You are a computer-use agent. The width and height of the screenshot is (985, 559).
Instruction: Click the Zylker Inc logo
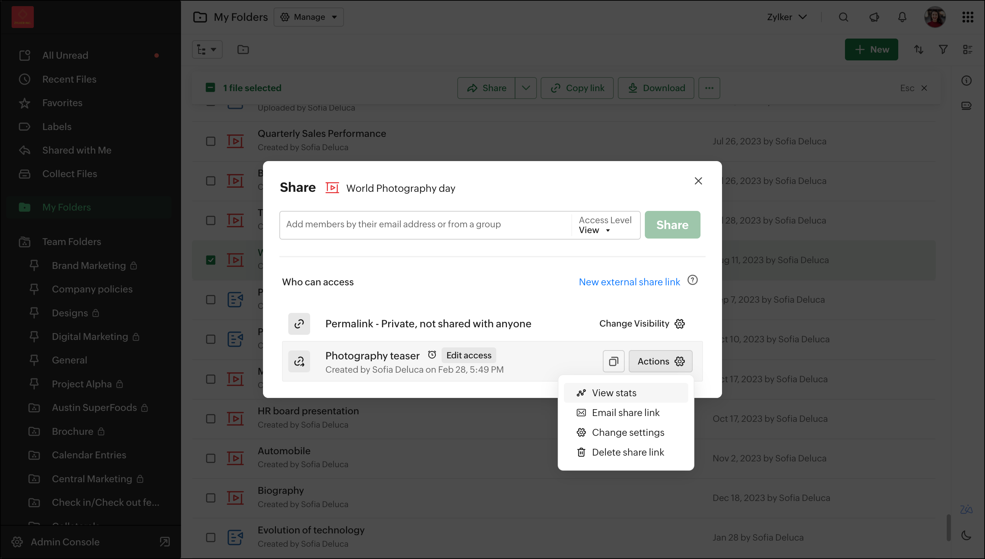click(x=23, y=17)
